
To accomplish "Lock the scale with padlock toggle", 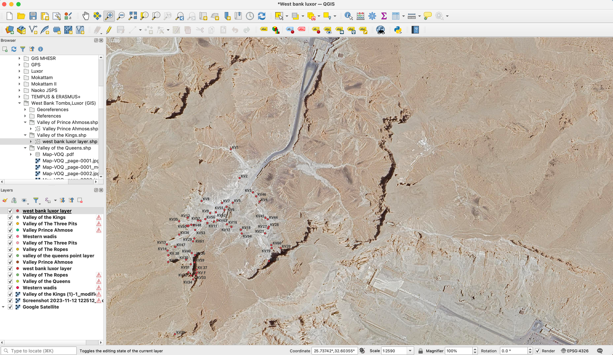I will pyautogui.click(x=421, y=351).
